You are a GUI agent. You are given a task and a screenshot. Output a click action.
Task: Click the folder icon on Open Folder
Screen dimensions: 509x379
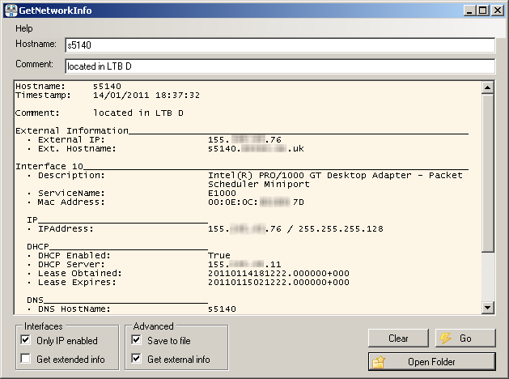[x=379, y=362]
